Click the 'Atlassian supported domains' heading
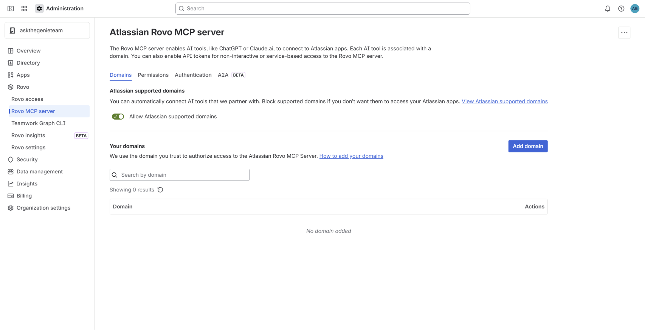The width and height of the screenshot is (645, 330). 147,91
